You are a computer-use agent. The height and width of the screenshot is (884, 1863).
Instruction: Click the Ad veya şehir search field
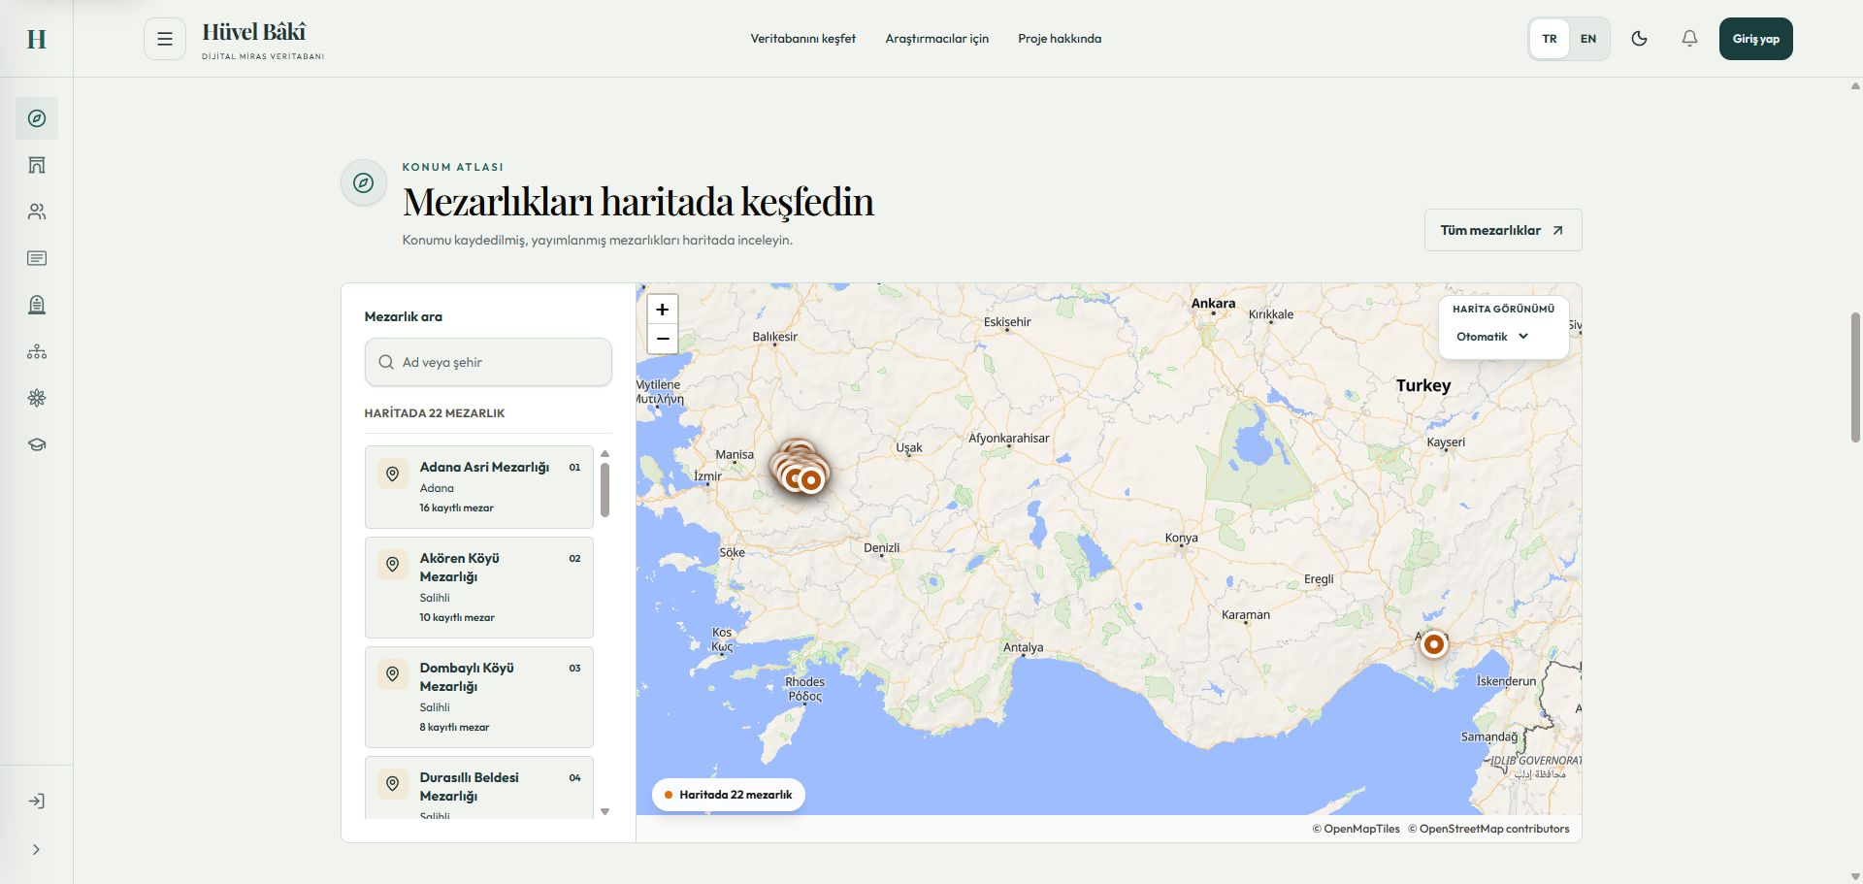(x=488, y=362)
